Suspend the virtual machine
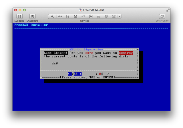 pos(19,17)
